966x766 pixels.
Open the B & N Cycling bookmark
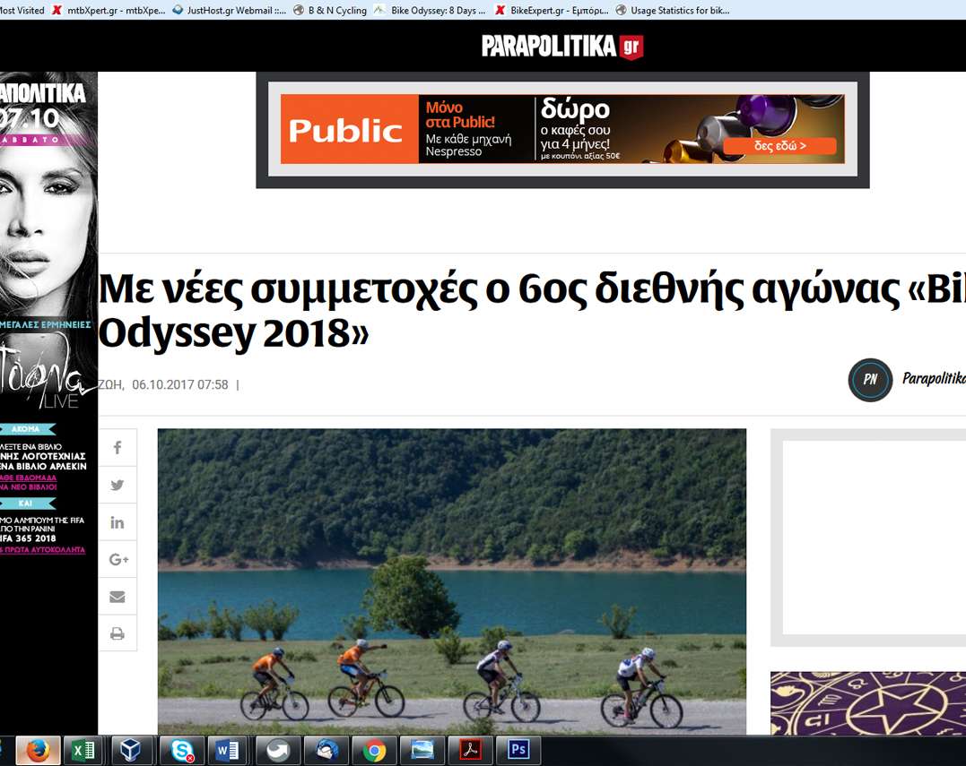click(330, 10)
